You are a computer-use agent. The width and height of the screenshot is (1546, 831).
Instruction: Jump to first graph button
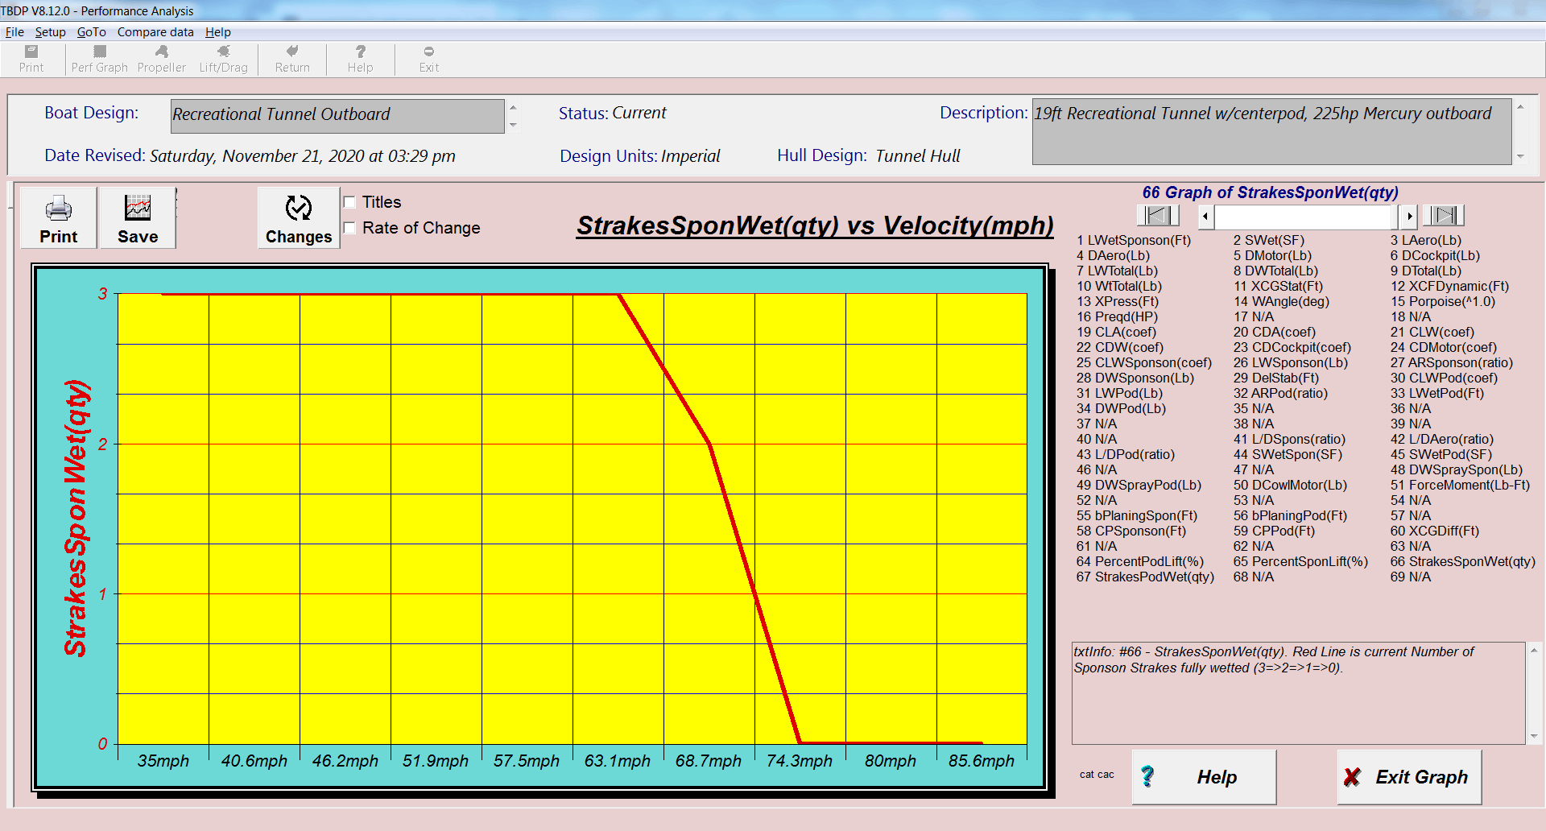click(1158, 215)
